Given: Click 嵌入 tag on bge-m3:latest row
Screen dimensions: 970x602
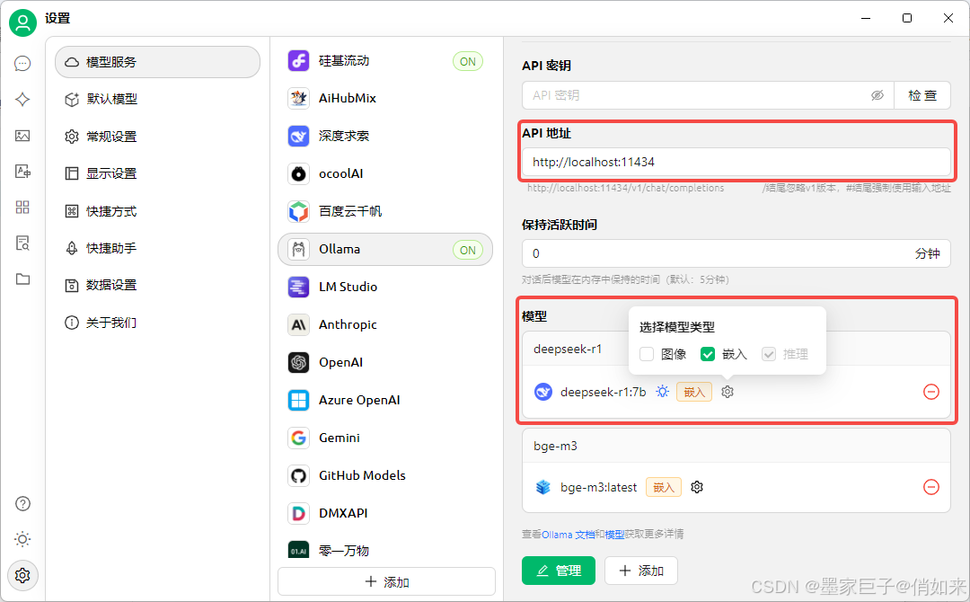Looking at the screenshot, I should (664, 487).
